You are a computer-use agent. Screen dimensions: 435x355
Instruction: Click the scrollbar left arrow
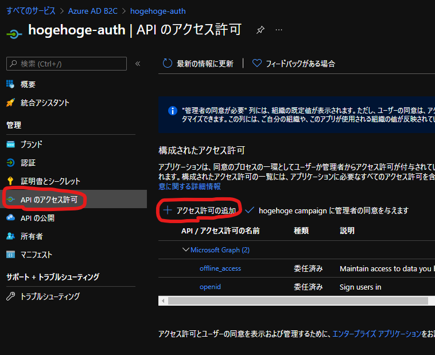click(163, 301)
